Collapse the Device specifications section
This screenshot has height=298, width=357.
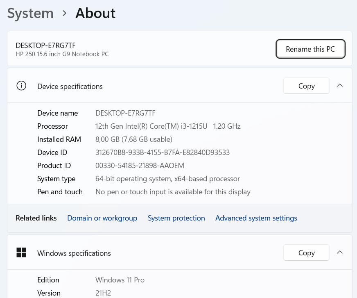coord(340,86)
